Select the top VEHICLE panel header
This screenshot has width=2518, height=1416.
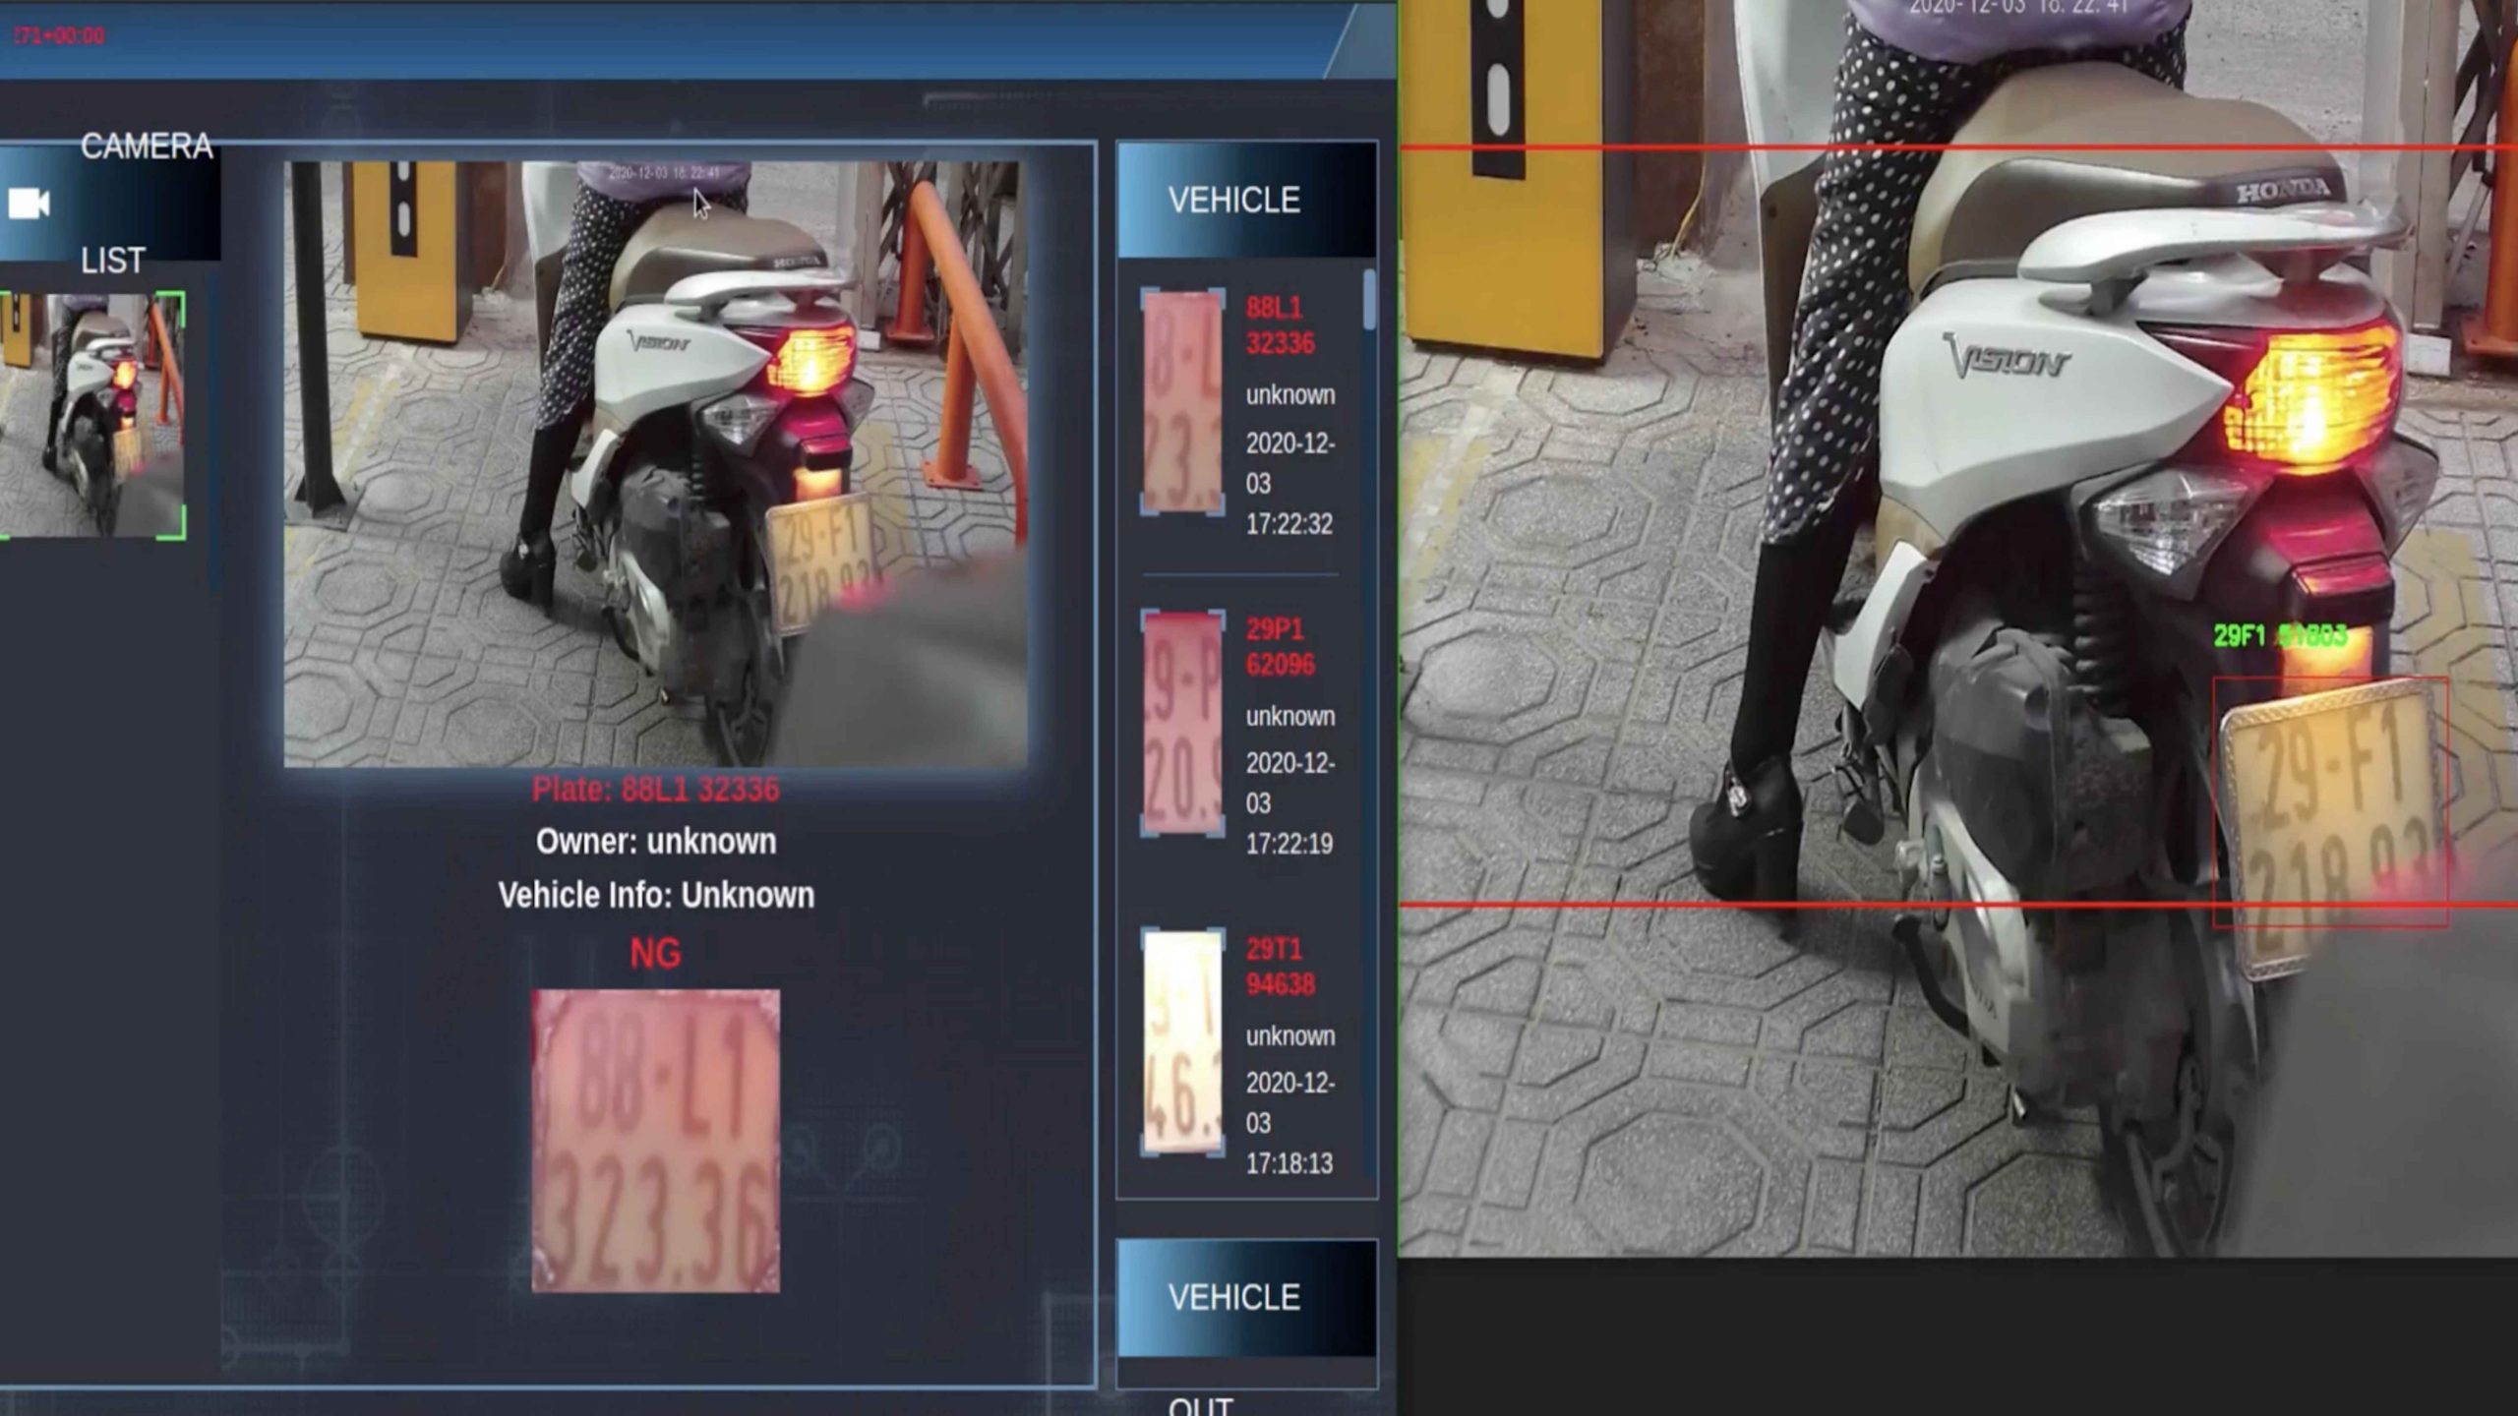(1245, 200)
